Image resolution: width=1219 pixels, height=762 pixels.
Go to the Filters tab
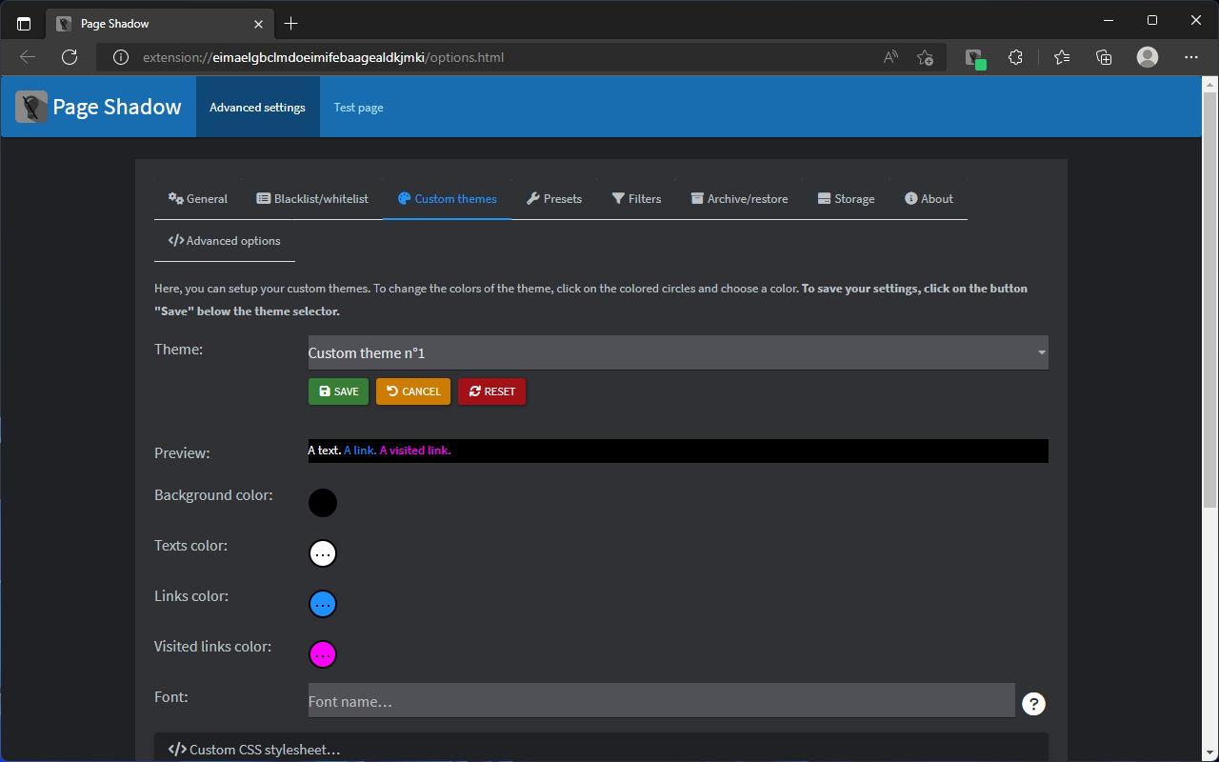tap(636, 199)
